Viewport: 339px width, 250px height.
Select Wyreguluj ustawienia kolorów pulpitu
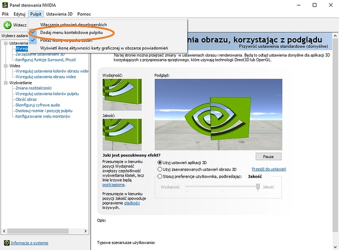pyautogui.click(x=47, y=93)
